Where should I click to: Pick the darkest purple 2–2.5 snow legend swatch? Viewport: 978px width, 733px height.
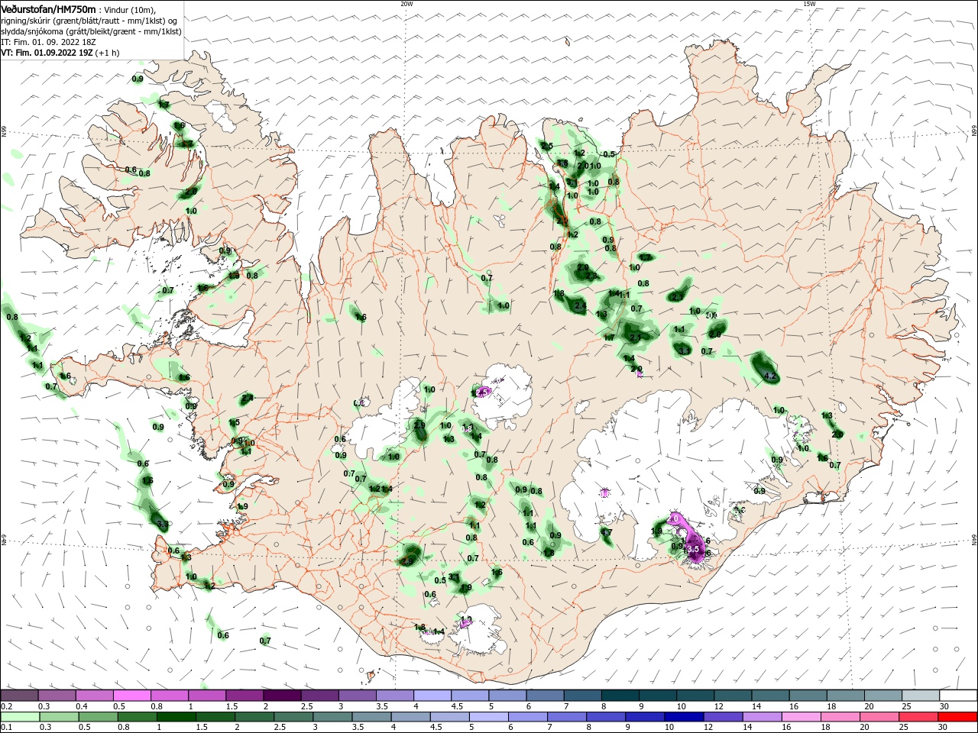[282, 696]
